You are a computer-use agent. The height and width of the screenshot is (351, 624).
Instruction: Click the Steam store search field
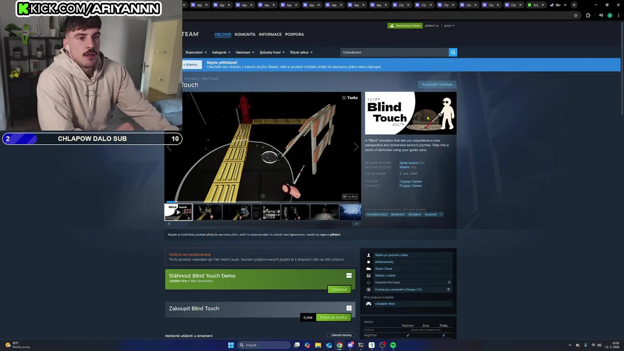(394, 52)
